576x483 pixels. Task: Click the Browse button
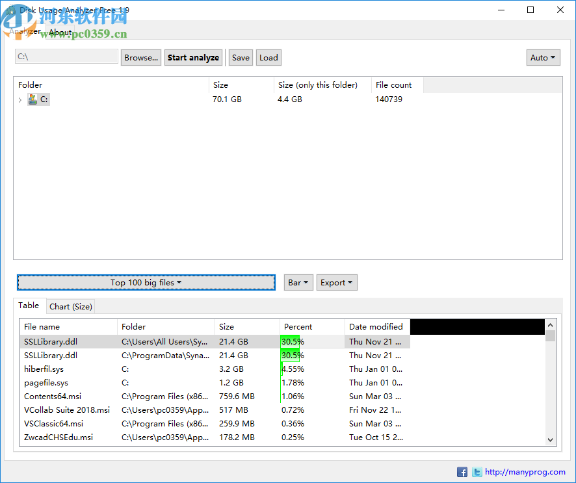pyautogui.click(x=140, y=57)
